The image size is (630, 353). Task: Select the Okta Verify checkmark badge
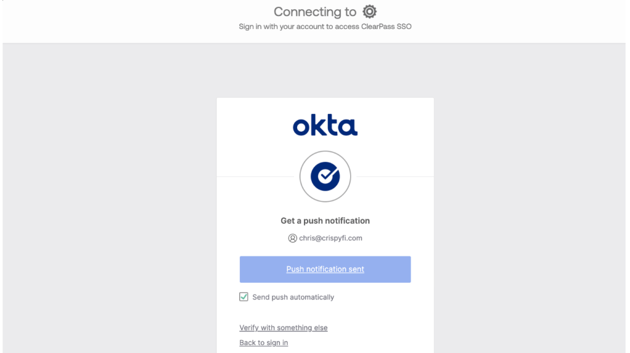(x=325, y=177)
